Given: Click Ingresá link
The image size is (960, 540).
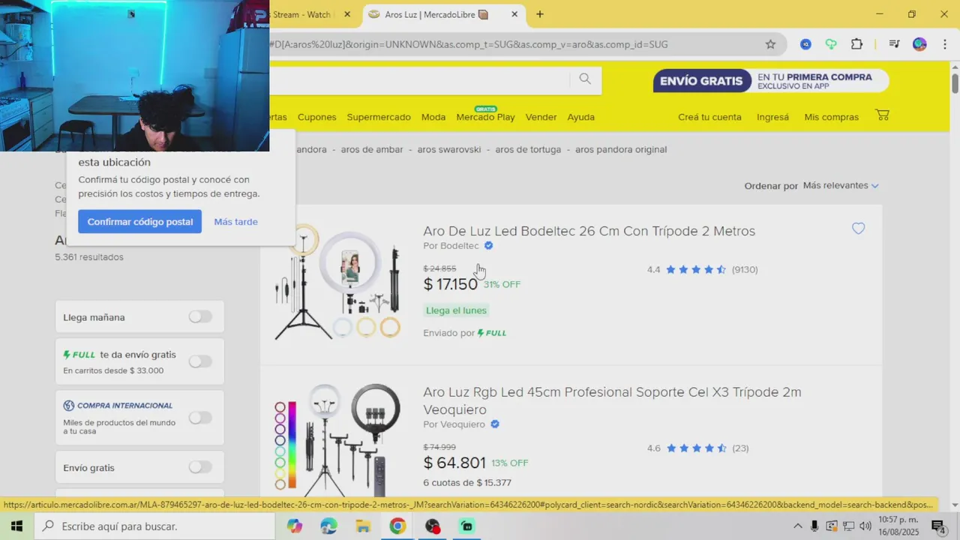Looking at the screenshot, I should point(772,117).
